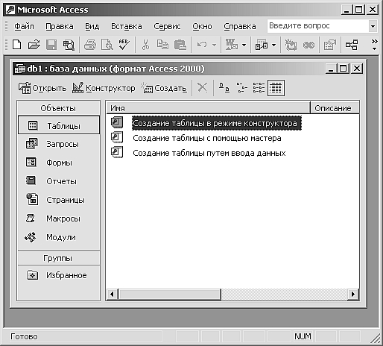Screen dimensions: 383x346
Task: Click the Microsoft Access key title icon
Action: click(x=10, y=10)
